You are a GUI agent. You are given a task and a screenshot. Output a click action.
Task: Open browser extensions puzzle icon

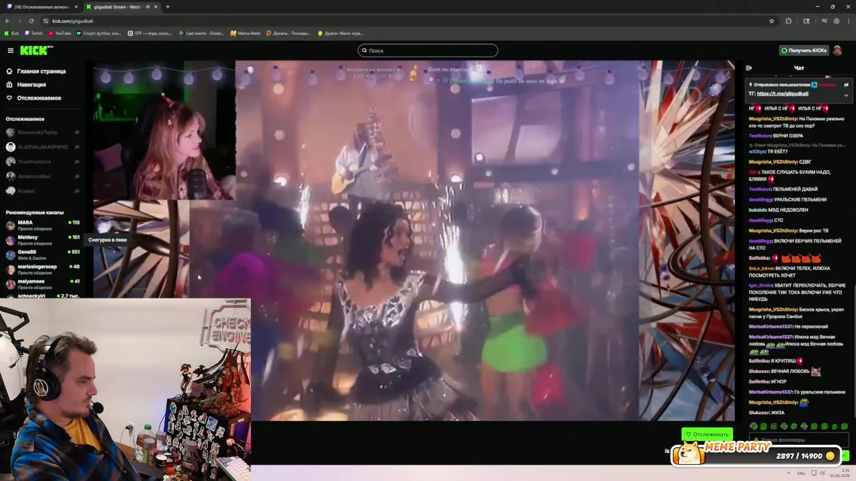(788, 21)
